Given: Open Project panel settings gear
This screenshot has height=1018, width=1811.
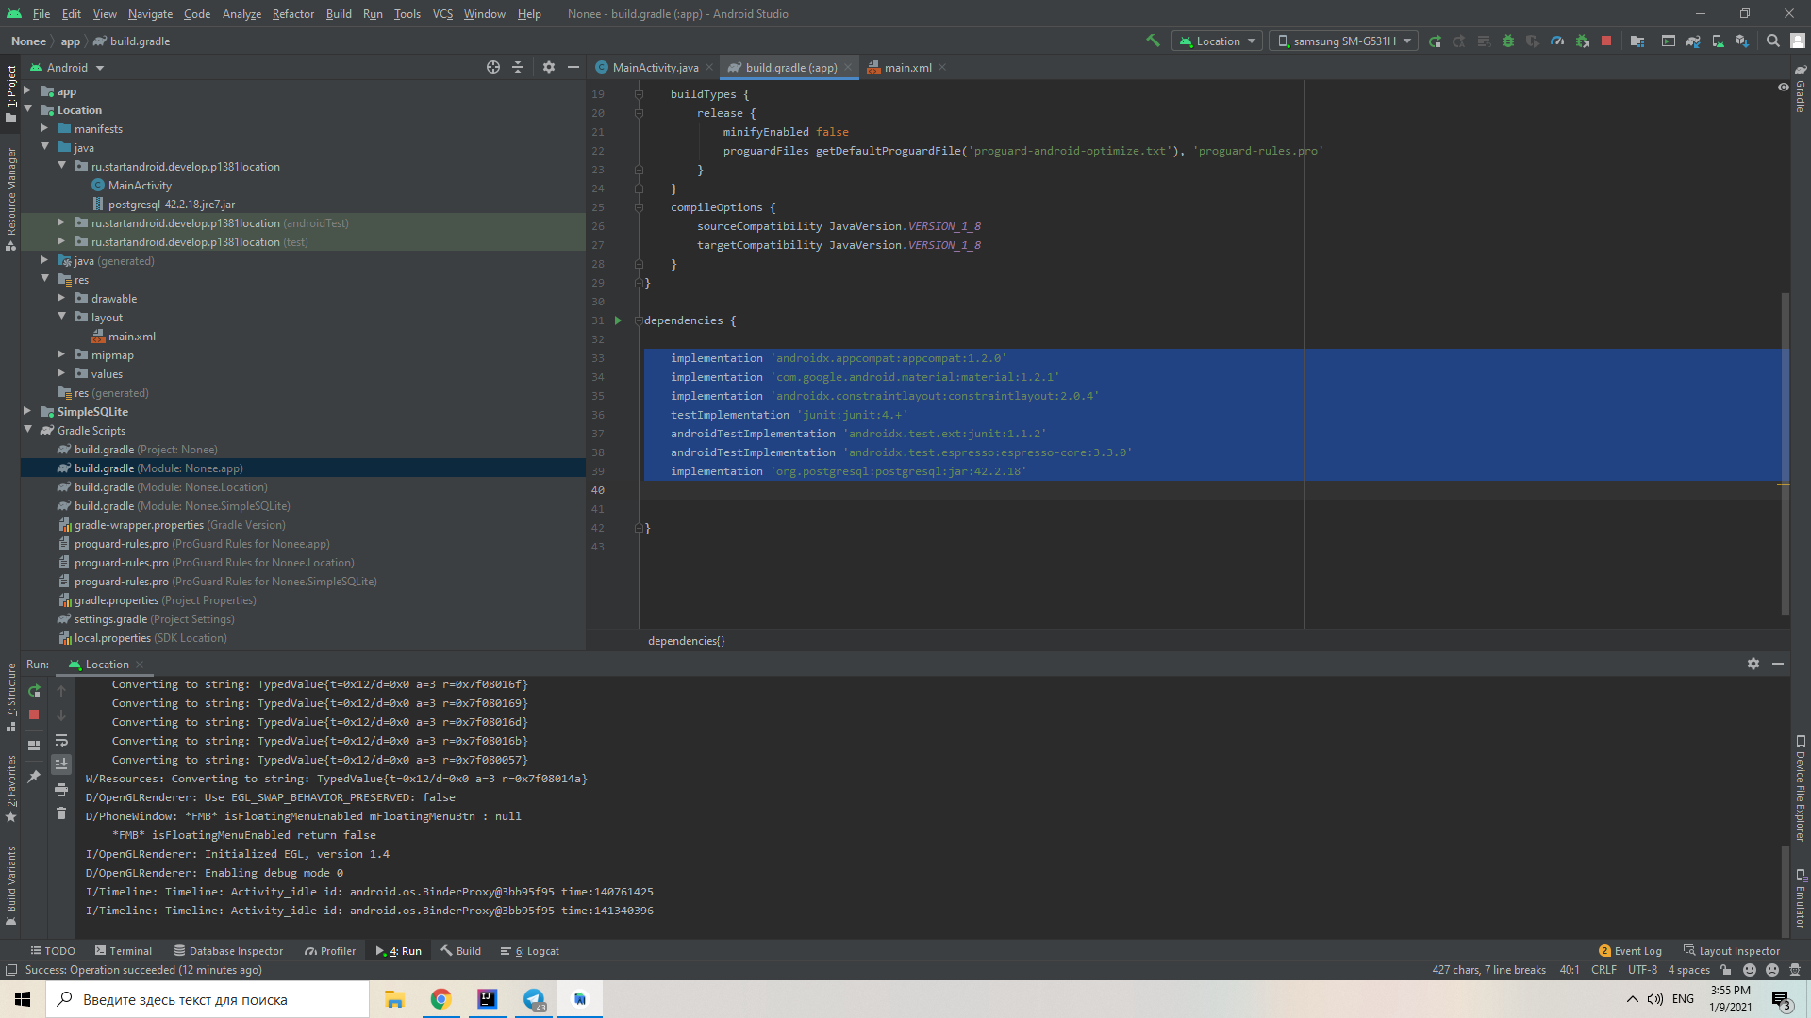Looking at the screenshot, I should click(549, 67).
